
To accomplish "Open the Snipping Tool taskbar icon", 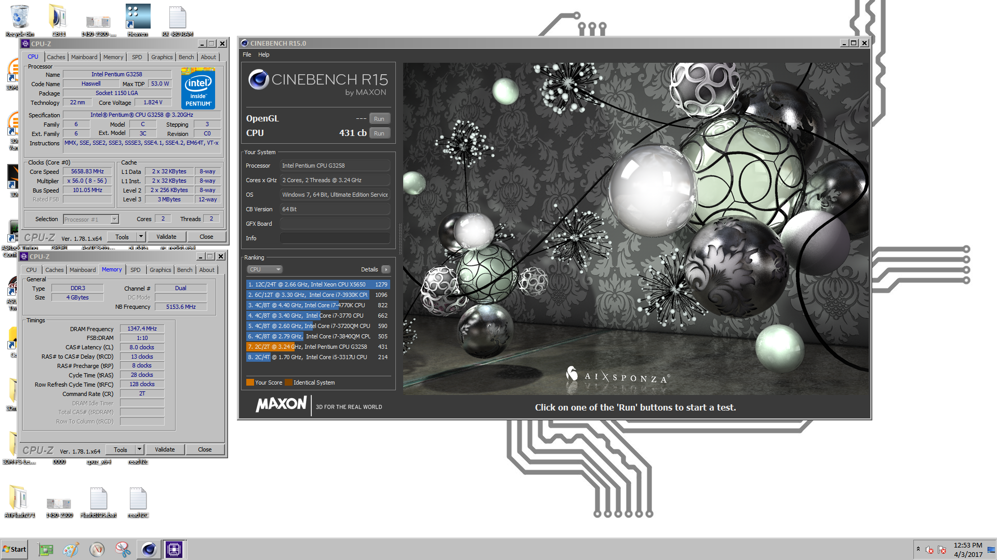I will (123, 550).
